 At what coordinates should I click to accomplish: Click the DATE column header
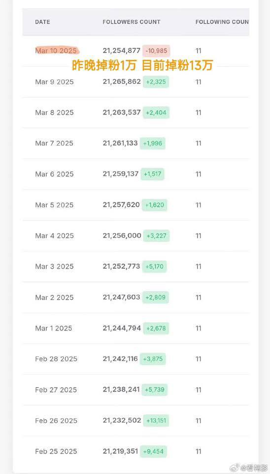click(42, 22)
